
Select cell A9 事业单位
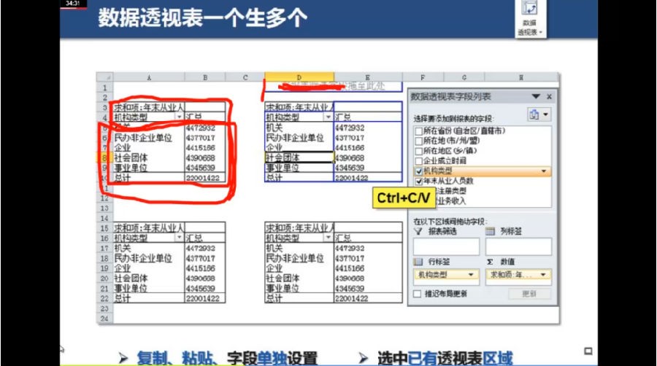(149, 168)
